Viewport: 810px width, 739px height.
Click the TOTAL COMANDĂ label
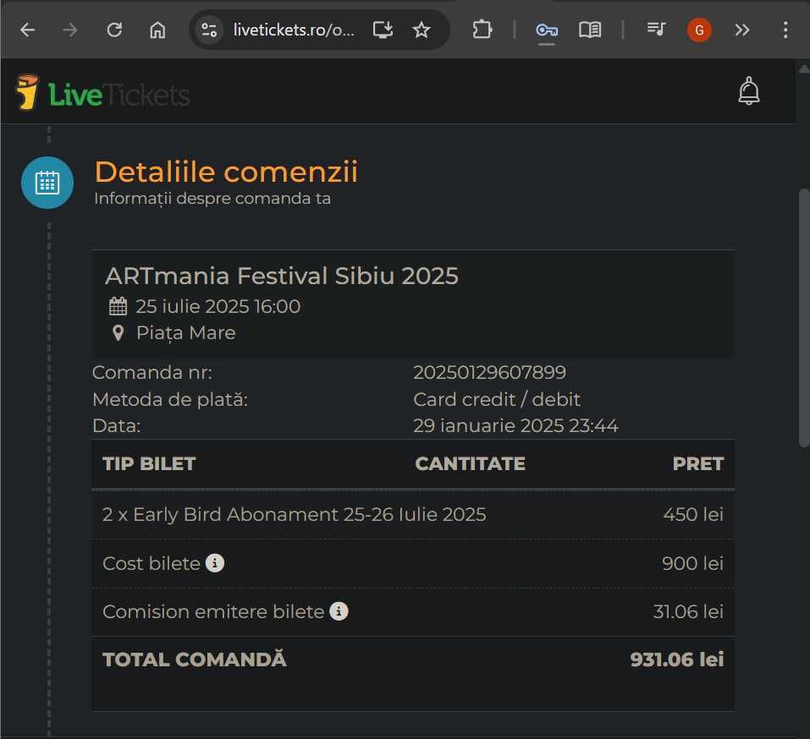tap(195, 659)
